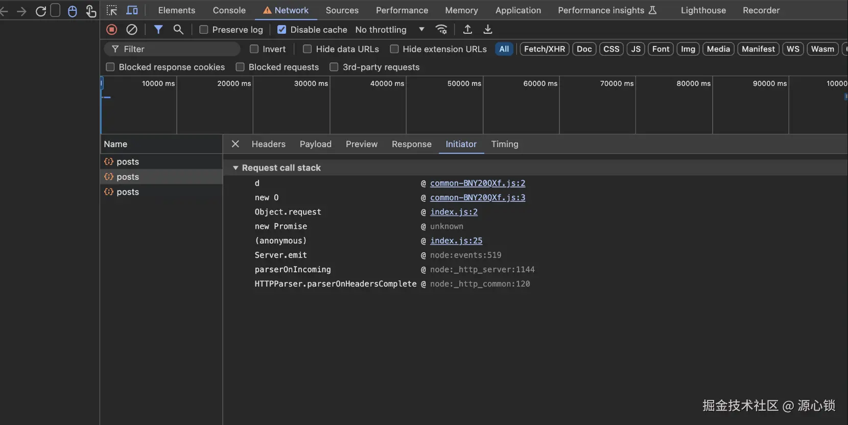The height and width of the screenshot is (425, 848).
Task: Activate the inspect element picker icon
Action: 112,10
